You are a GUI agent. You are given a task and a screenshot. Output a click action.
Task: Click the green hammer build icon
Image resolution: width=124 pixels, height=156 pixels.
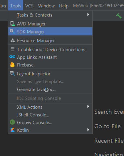tap(119, 16)
